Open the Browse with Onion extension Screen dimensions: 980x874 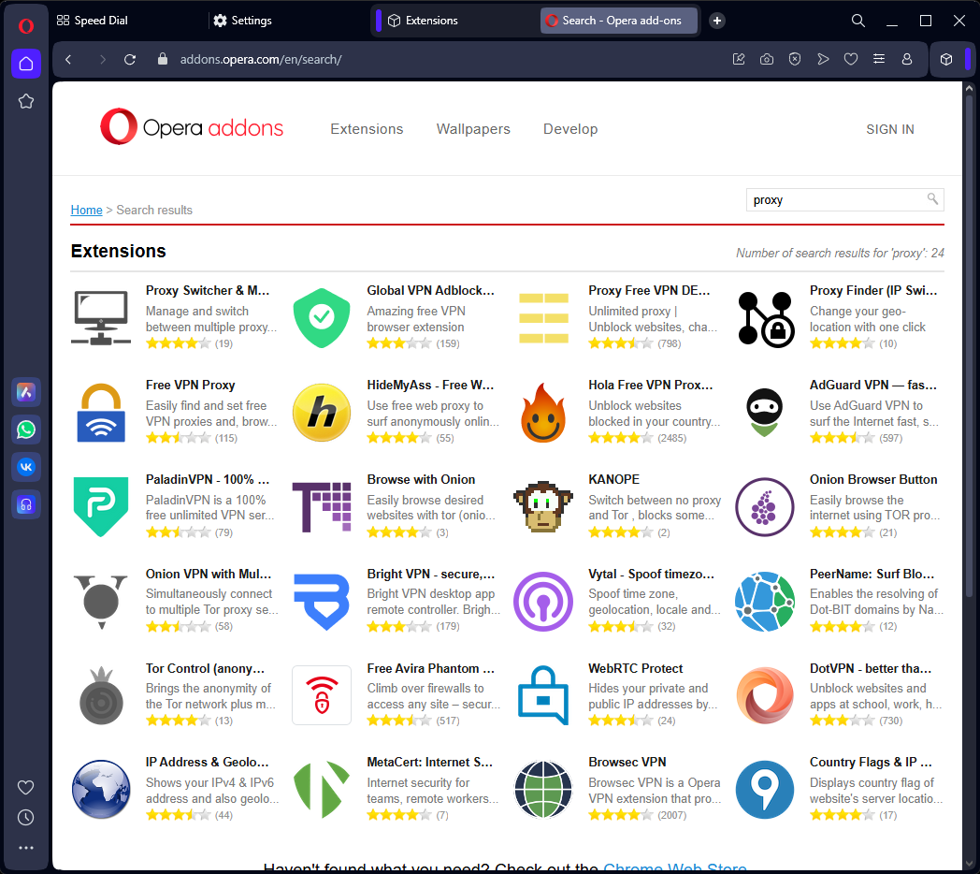421,479
